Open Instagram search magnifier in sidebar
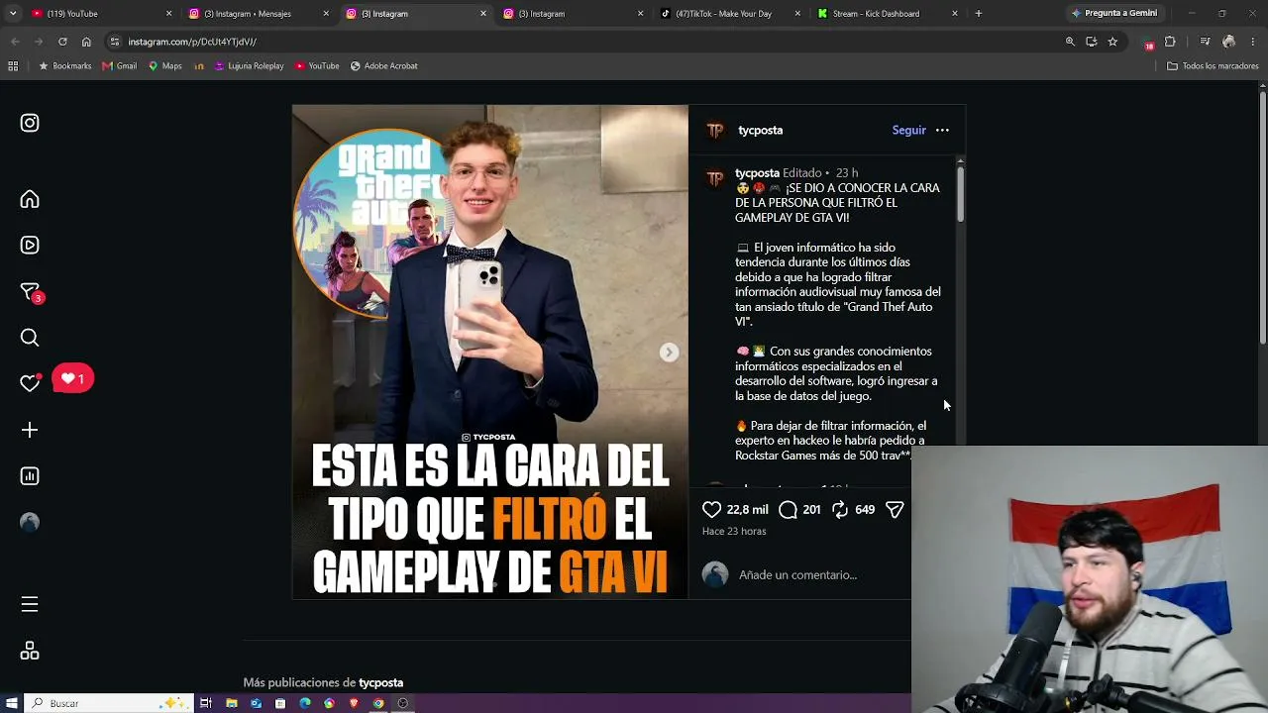Image resolution: width=1268 pixels, height=713 pixels. [x=30, y=338]
